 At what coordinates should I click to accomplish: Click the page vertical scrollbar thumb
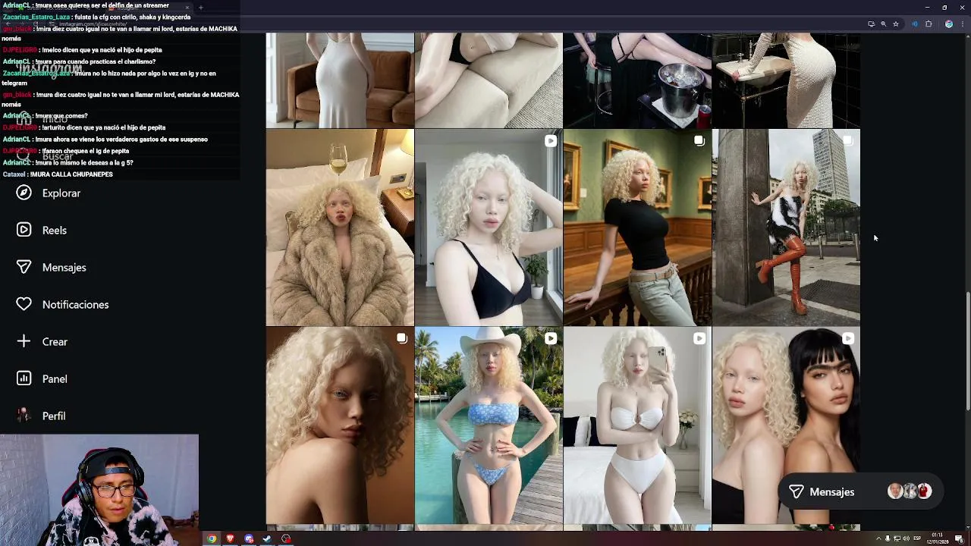pyautogui.click(x=967, y=353)
